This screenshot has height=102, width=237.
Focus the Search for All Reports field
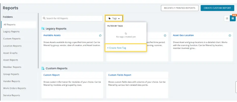pos(73,18)
